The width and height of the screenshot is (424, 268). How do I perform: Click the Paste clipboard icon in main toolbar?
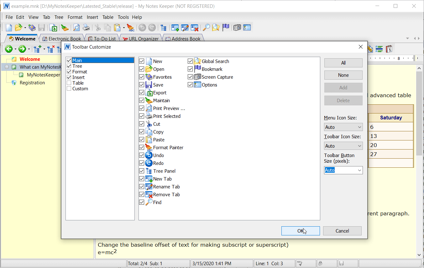pos(117,28)
